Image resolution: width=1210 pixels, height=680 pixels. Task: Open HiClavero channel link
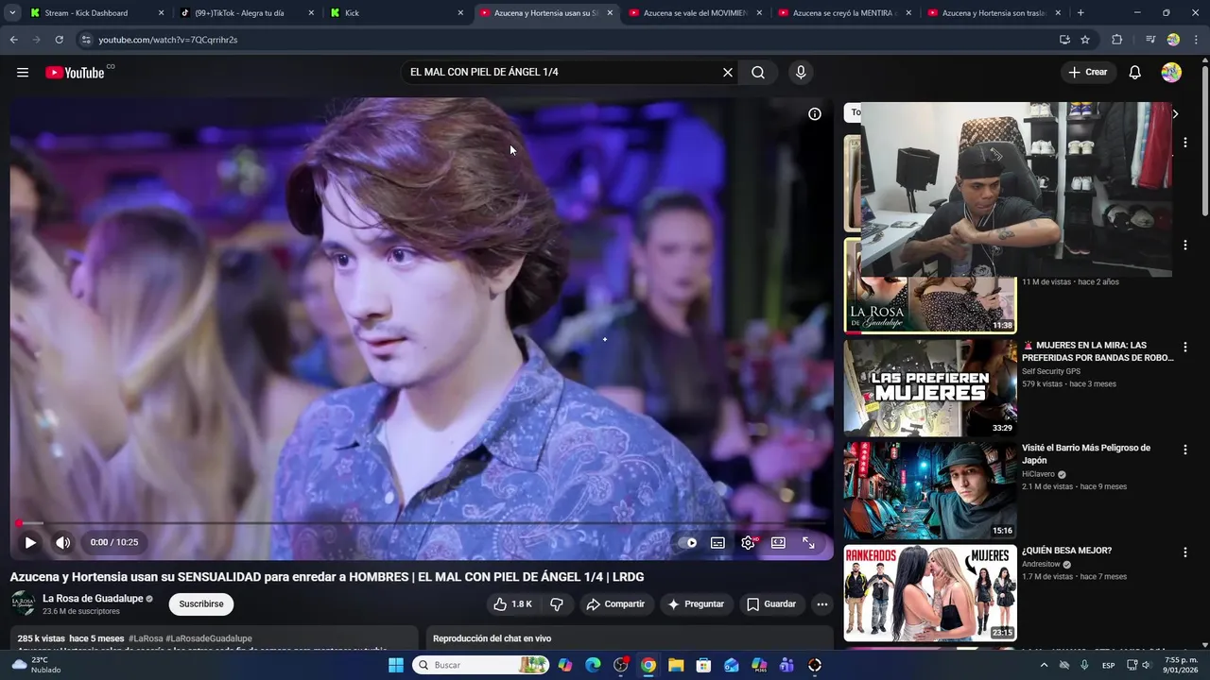tap(1038, 474)
